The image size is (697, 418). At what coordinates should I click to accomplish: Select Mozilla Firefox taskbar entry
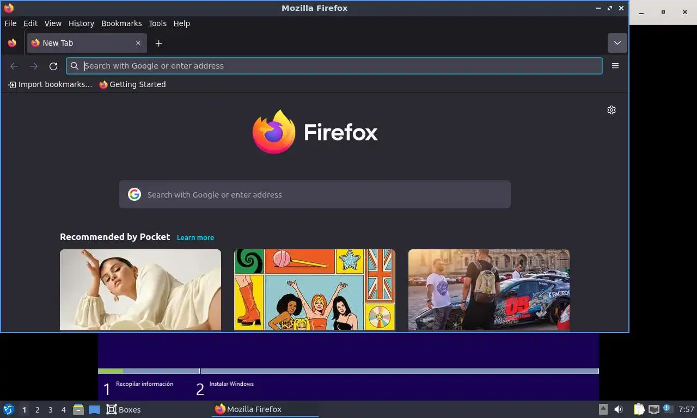coord(265,409)
